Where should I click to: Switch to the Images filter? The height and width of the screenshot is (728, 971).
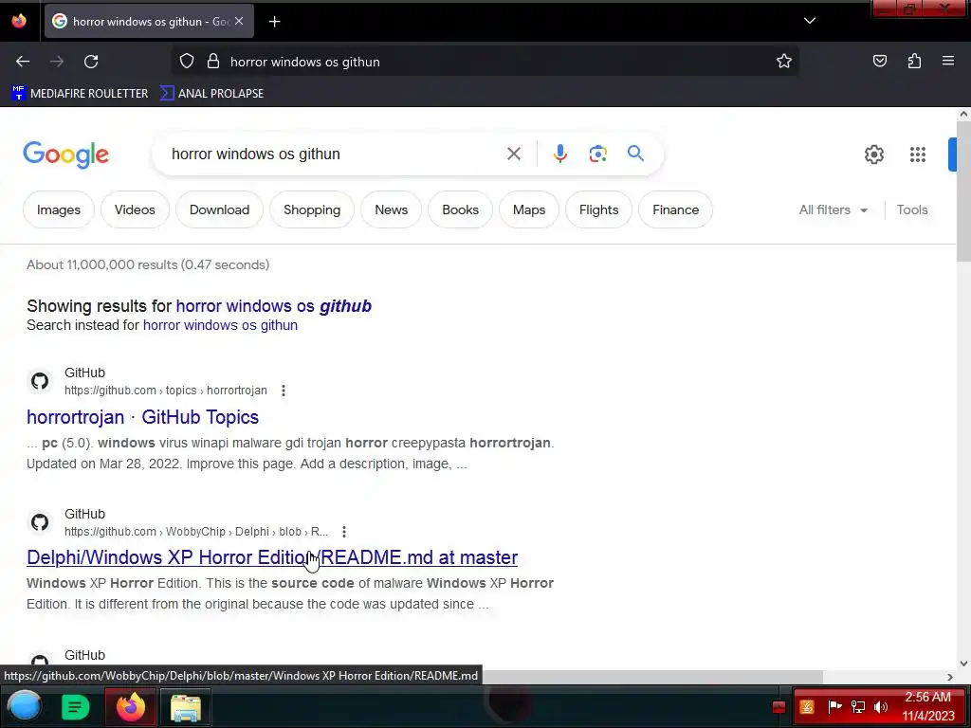[59, 209]
